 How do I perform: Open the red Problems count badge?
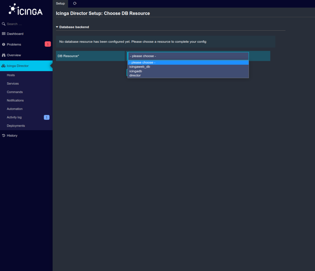[48, 44]
